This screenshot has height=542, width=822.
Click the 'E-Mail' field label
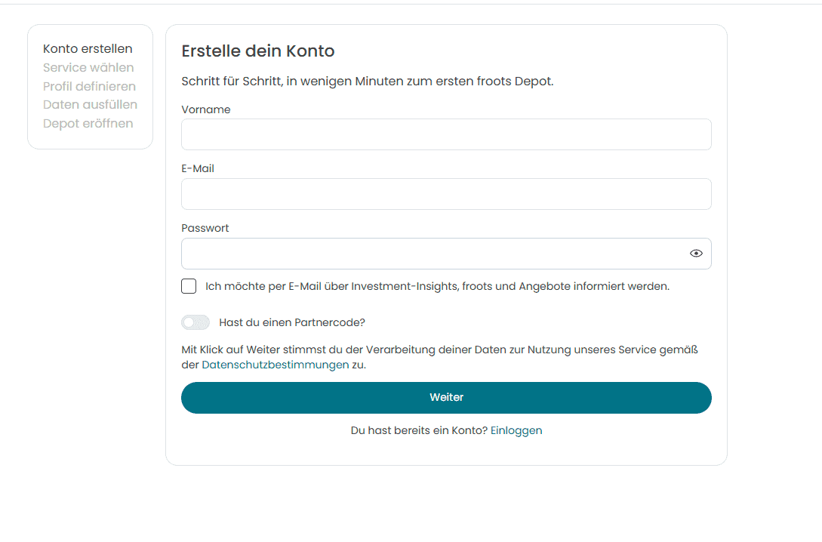(x=198, y=169)
